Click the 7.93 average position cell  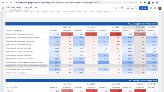[55, 34]
